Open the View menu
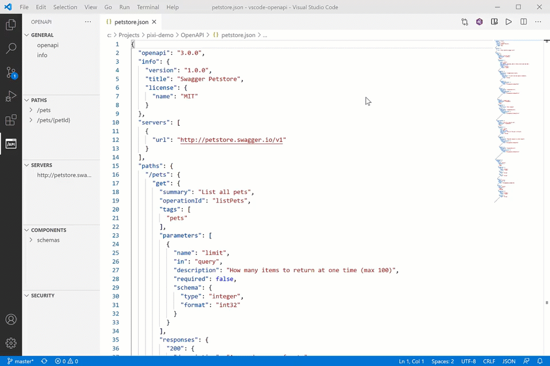Viewport: 550px width, 366px height. tap(91, 7)
